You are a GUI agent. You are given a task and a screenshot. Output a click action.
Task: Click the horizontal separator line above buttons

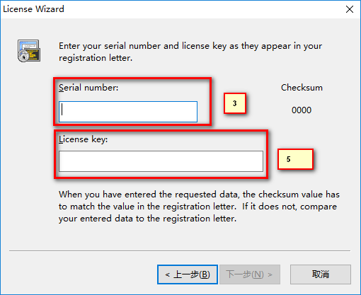pos(180,251)
